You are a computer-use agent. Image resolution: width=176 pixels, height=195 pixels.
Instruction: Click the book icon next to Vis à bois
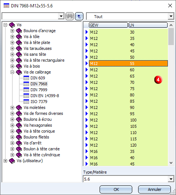pos(19,66)
